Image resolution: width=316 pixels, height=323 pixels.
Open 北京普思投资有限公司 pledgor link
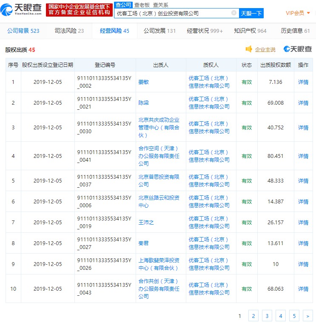(x=159, y=180)
